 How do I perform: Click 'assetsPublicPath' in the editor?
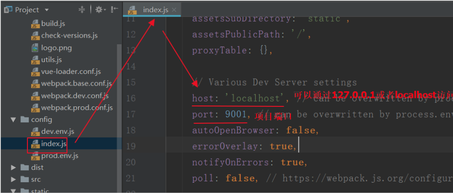[236, 34]
